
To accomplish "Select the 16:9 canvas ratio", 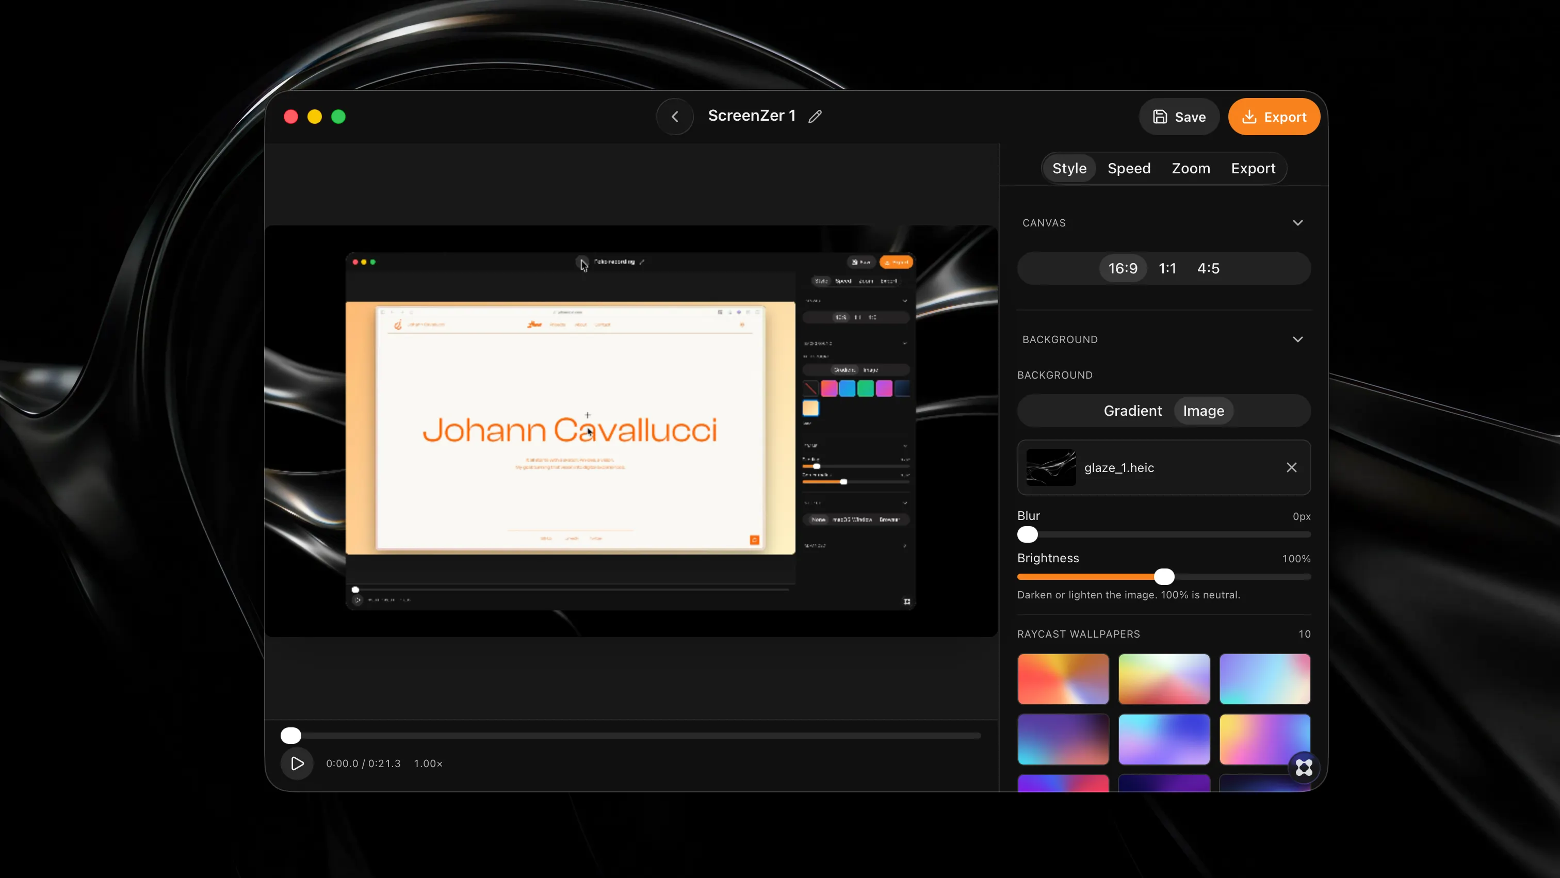I will [1122, 268].
